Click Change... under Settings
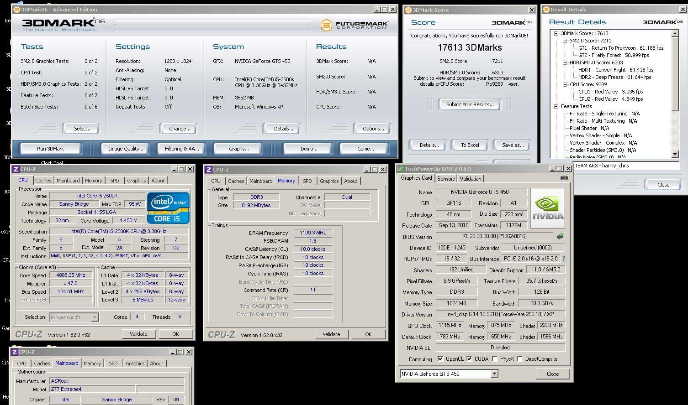 point(180,129)
